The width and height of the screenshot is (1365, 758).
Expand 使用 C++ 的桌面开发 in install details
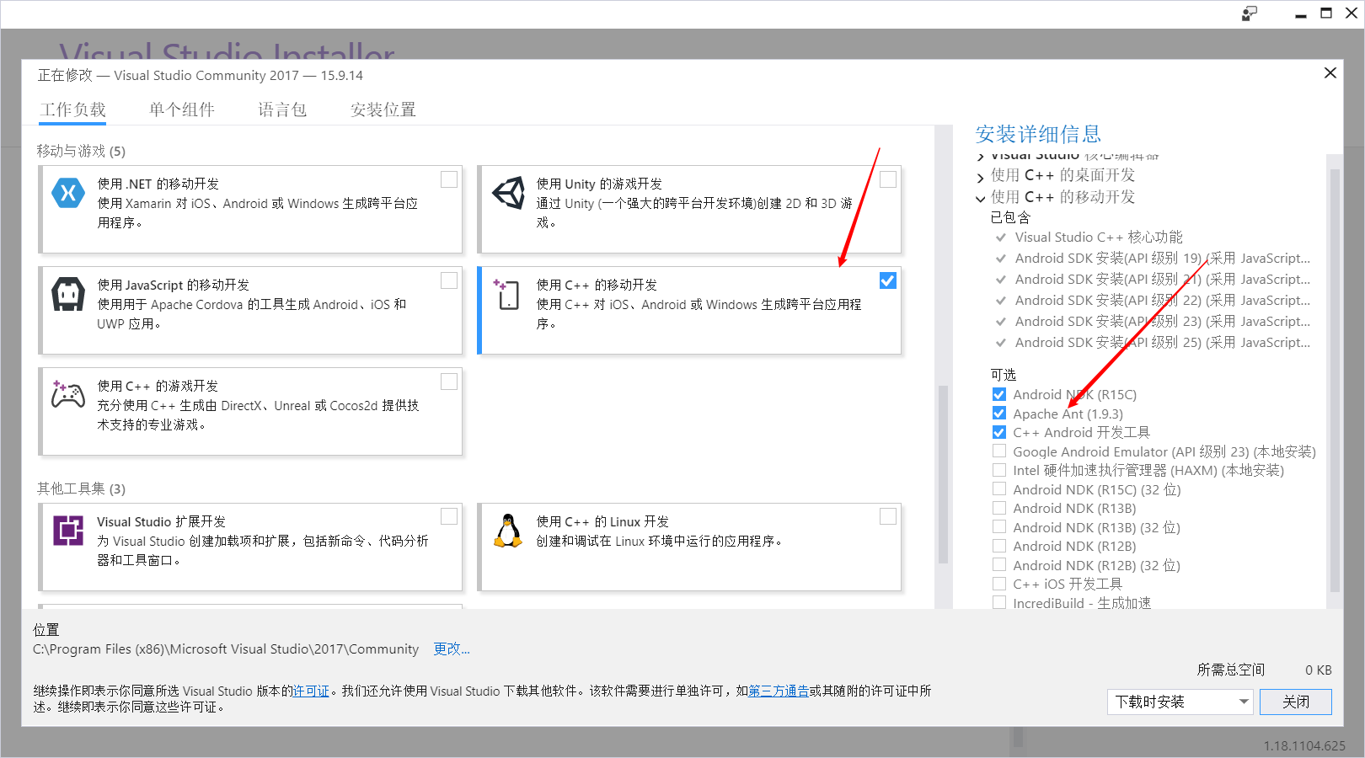tap(980, 176)
